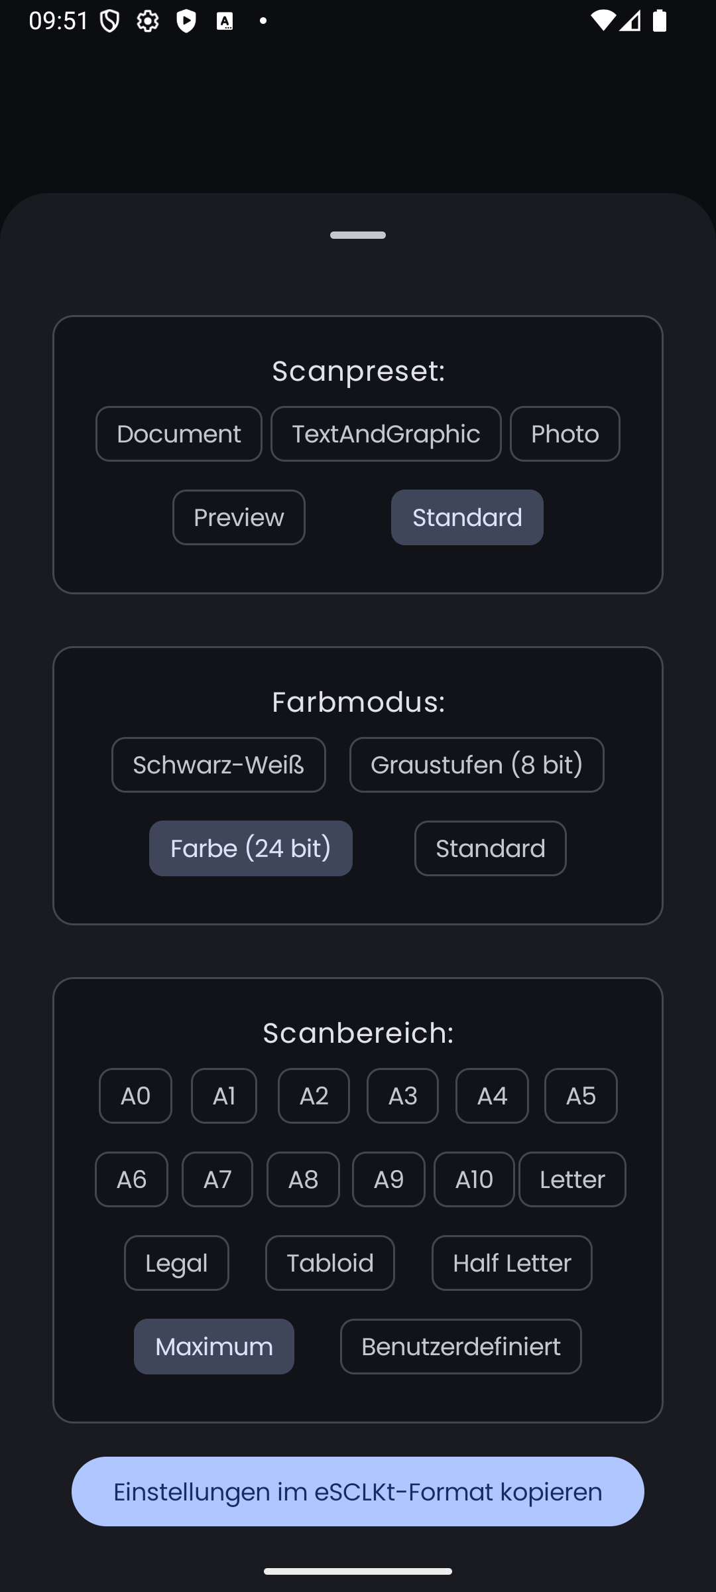Set Farbmodus to Standard

tap(491, 848)
